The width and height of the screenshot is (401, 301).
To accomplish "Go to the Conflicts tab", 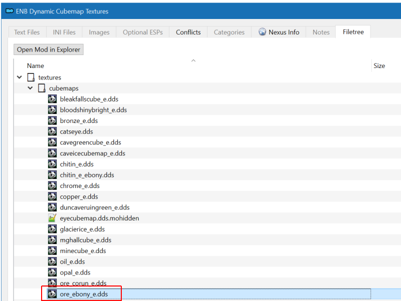I will click(x=188, y=32).
